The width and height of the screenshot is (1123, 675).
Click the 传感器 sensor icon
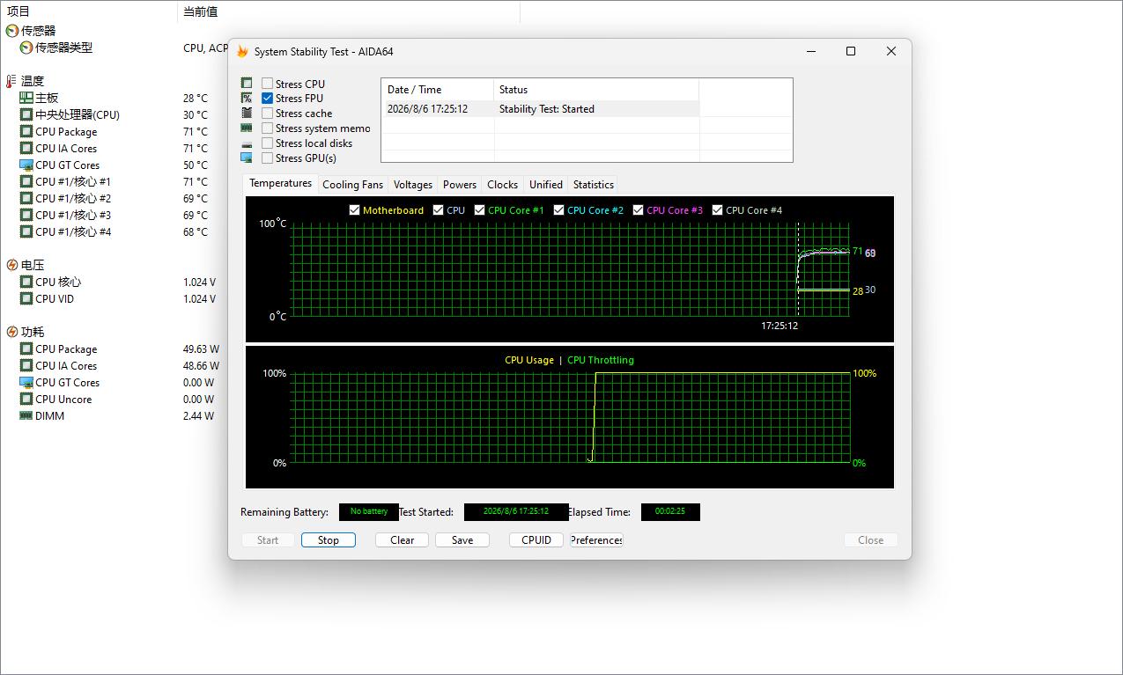coord(12,31)
